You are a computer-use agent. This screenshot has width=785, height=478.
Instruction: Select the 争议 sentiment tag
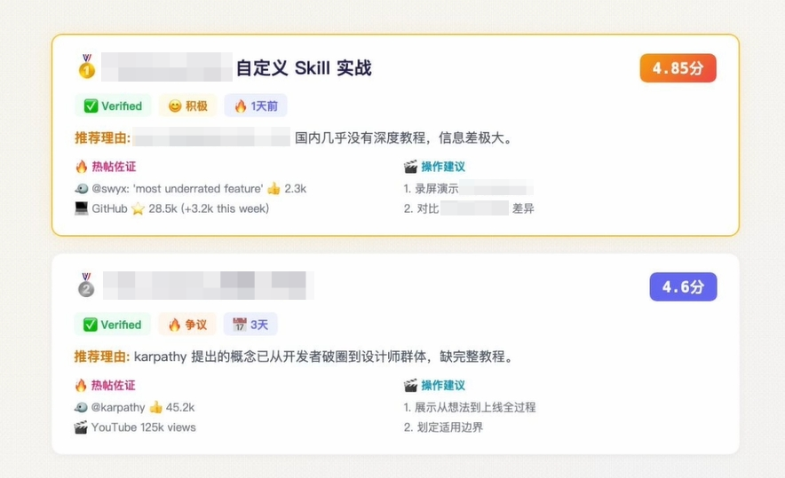click(x=187, y=325)
